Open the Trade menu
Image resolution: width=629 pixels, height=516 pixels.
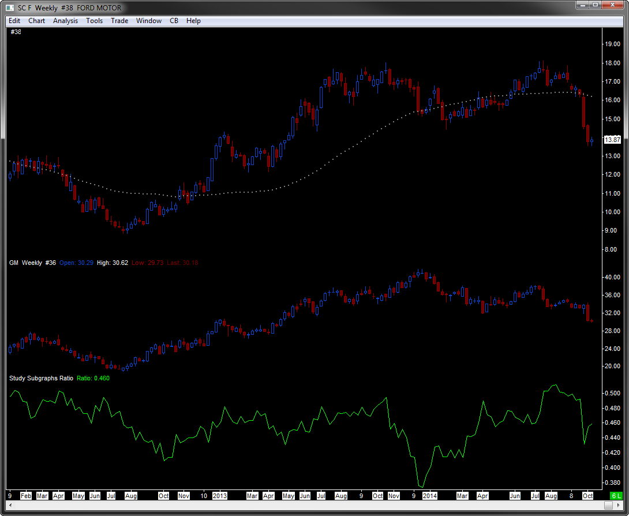click(x=119, y=21)
